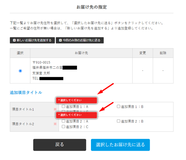Check the 追加項目2：B option
Viewport: 186px width, 160px height.
pos(118,121)
